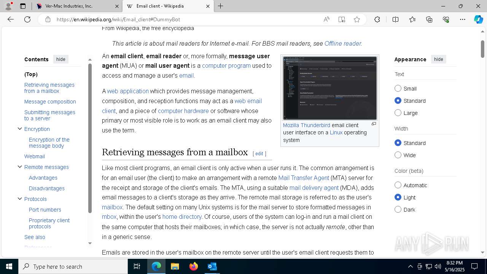Select Automatic color mode

398,185
